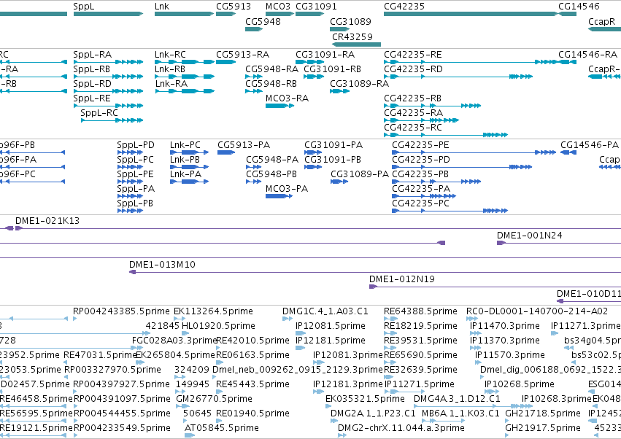621x439 pixels.
Task: Click EST RE01940.5prime
Action: [x=252, y=413]
